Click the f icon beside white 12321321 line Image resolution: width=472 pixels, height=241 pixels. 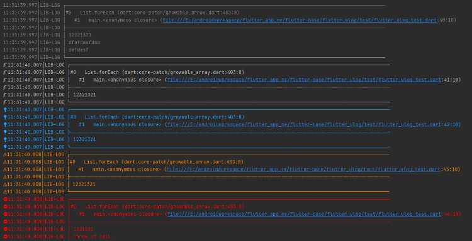pos(5,95)
